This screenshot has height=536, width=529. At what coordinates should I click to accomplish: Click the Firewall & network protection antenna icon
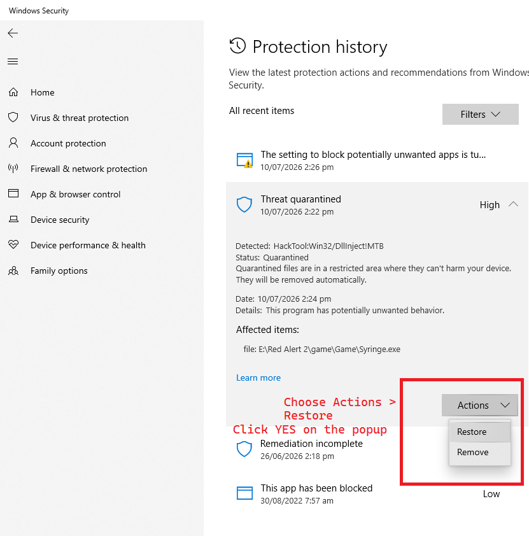point(13,168)
